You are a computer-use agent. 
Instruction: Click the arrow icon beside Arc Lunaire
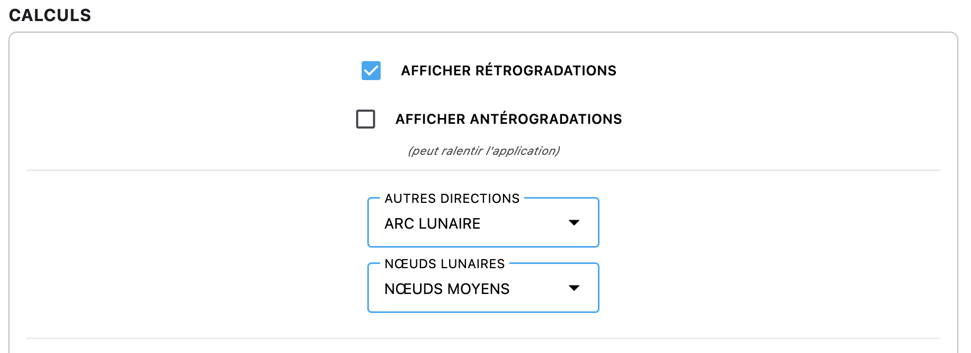click(574, 223)
